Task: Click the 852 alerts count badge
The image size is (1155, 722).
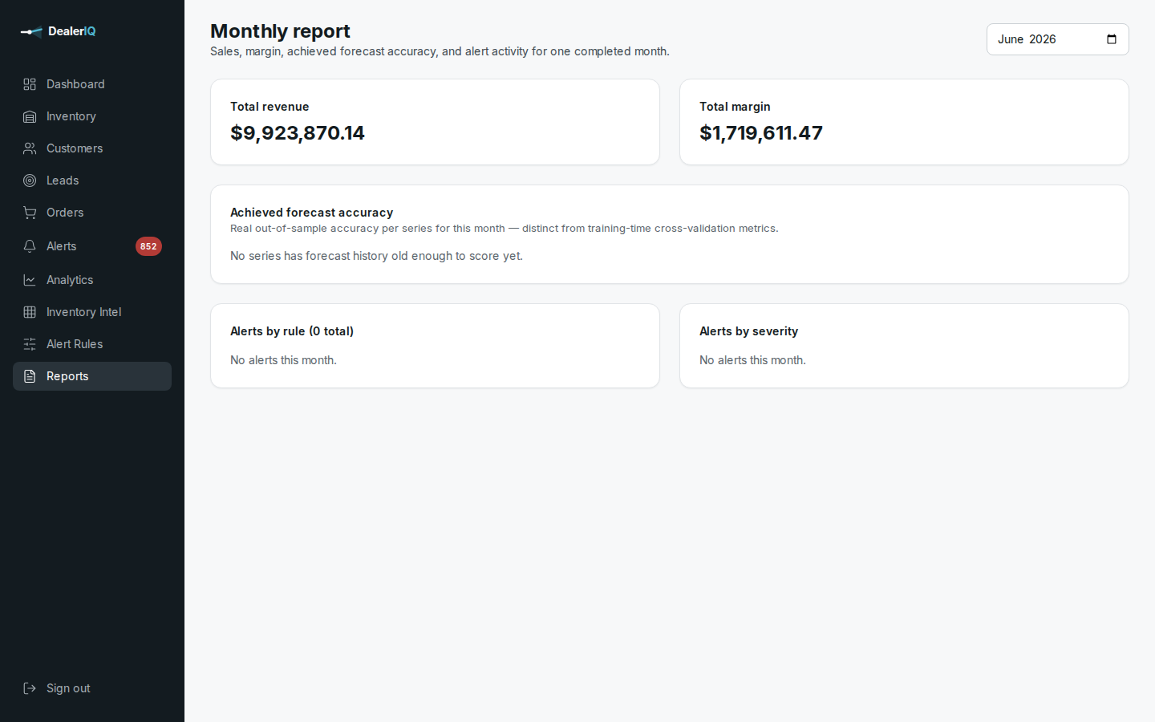Action: tap(148, 246)
